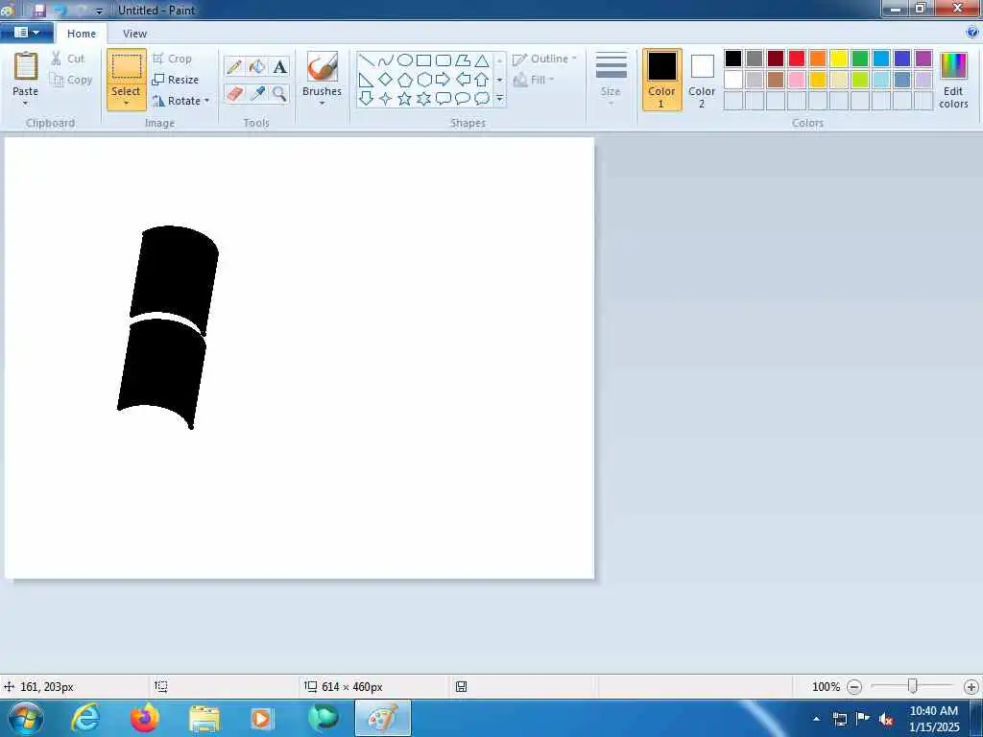Activate Color 2 background selector
Screen dimensions: 983x737
pos(702,80)
